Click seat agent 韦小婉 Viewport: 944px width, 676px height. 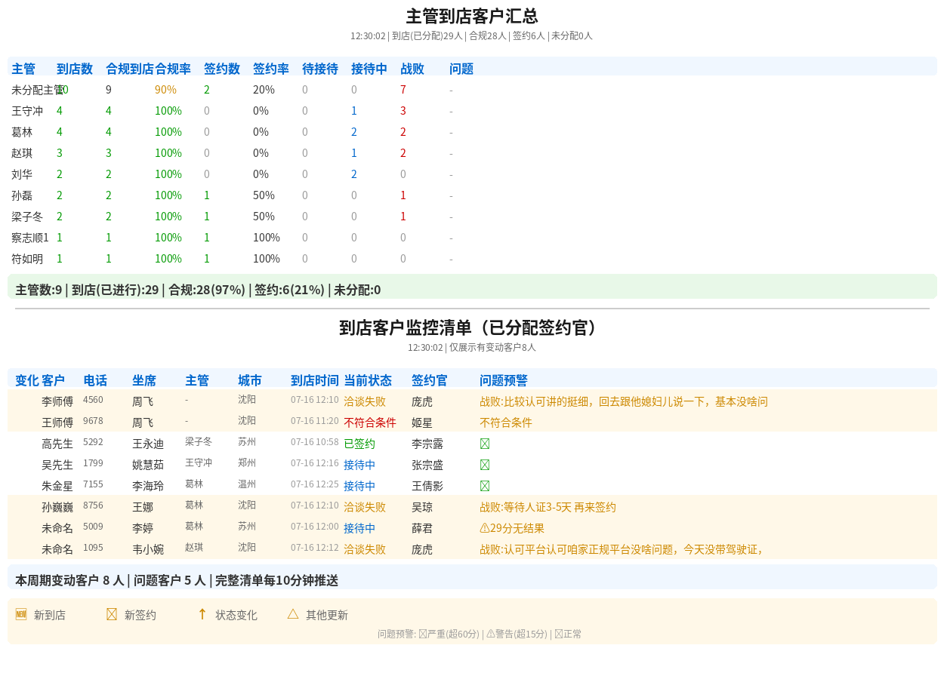pos(148,549)
